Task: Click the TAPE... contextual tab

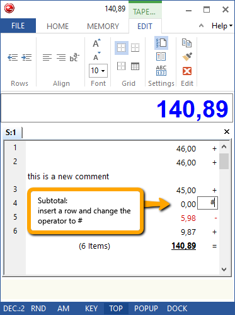Action: (144, 12)
